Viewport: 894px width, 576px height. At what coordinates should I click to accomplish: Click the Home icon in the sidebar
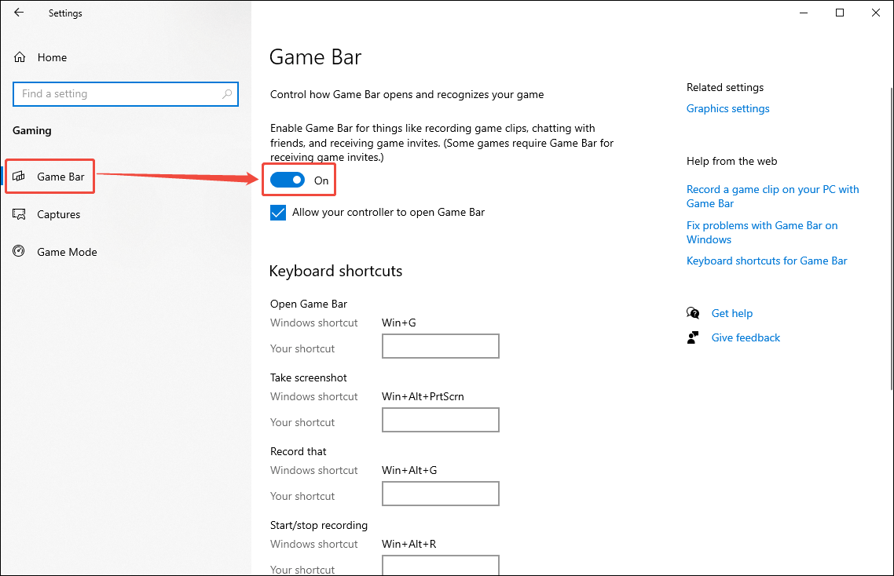coord(19,57)
